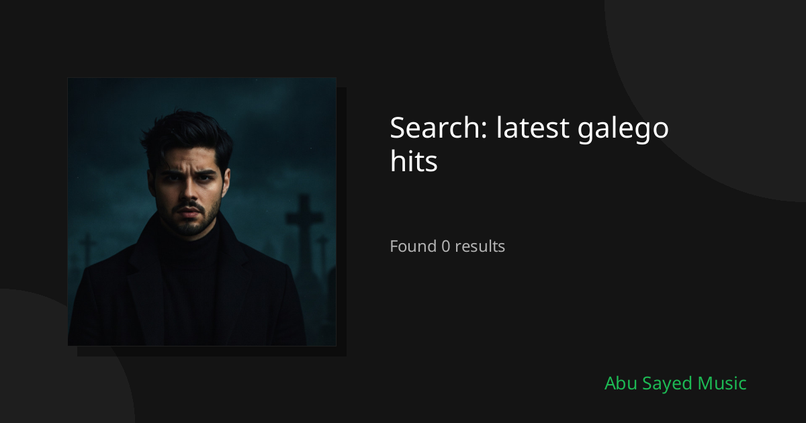Screen dimensions: 806x423
Task: Click the word "Sayed" in green branding
Action: [x=666, y=383]
